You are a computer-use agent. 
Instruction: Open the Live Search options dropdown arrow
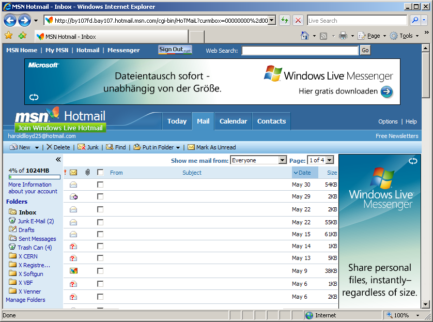424,20
